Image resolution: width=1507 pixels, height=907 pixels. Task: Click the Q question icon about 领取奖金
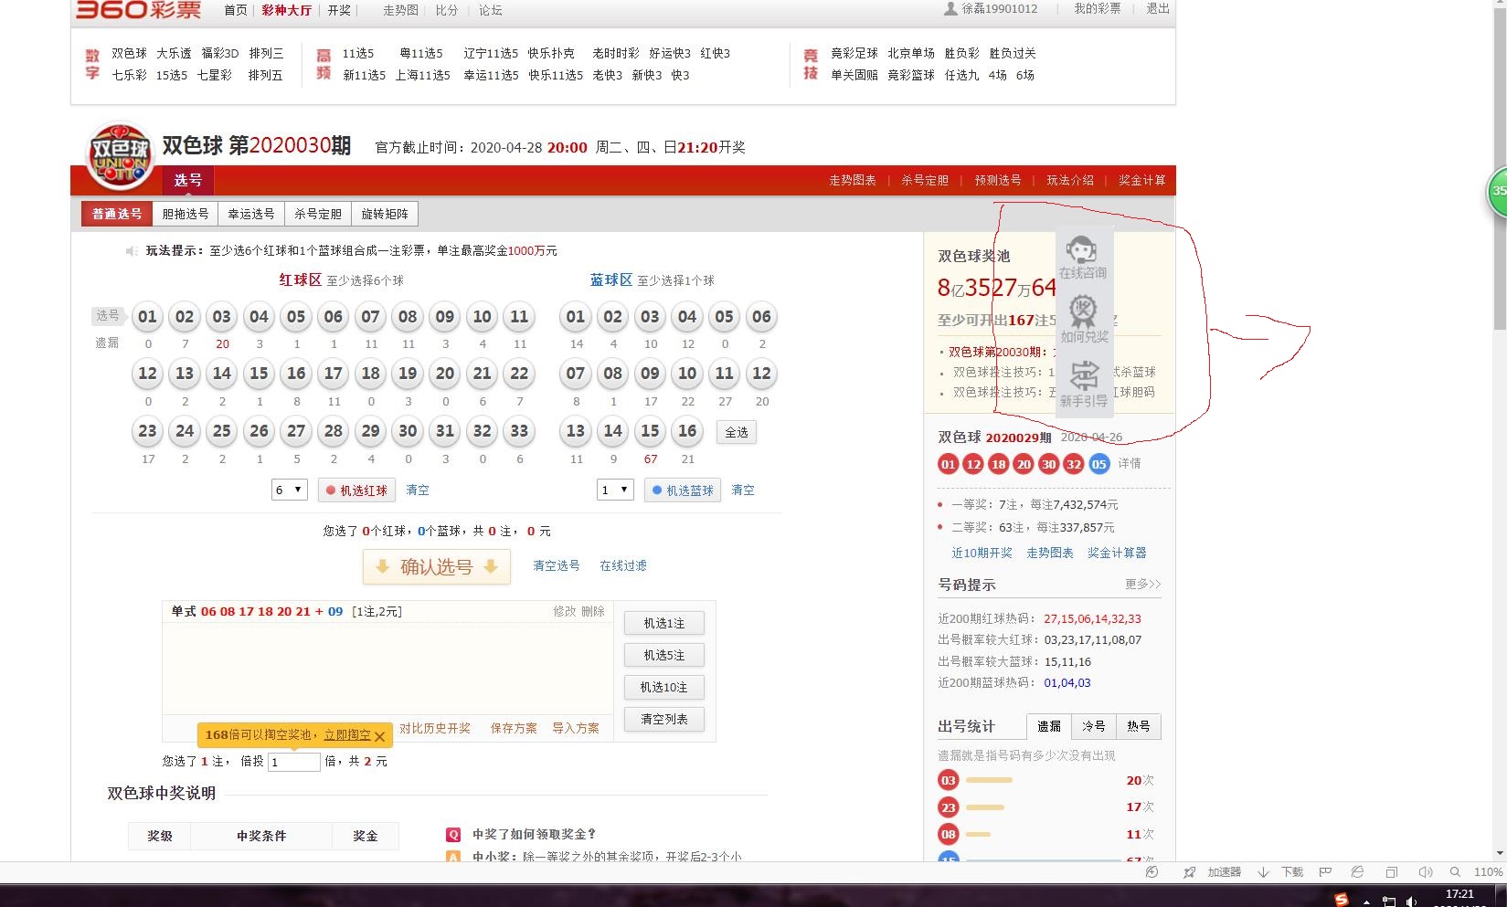452,835
